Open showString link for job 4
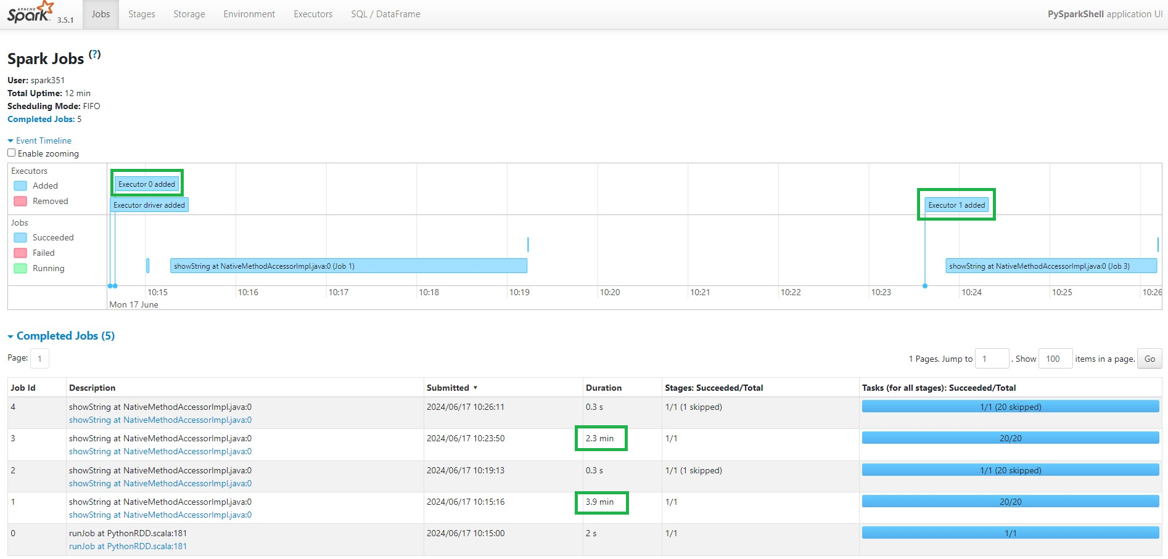Image resolution: width=1168 pixels, height=559 pixels. point(160,420)
